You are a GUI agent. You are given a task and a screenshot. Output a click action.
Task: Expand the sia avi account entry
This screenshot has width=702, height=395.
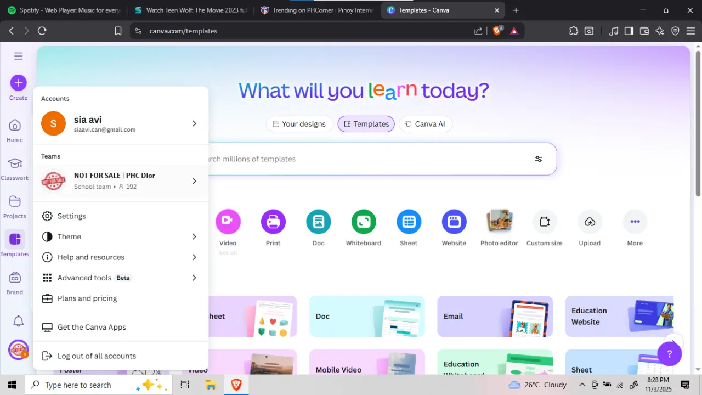(x=121, y=123)
